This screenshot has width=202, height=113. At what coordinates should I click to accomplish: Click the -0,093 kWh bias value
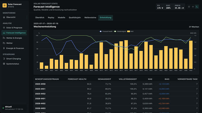[x=164, y=89]
